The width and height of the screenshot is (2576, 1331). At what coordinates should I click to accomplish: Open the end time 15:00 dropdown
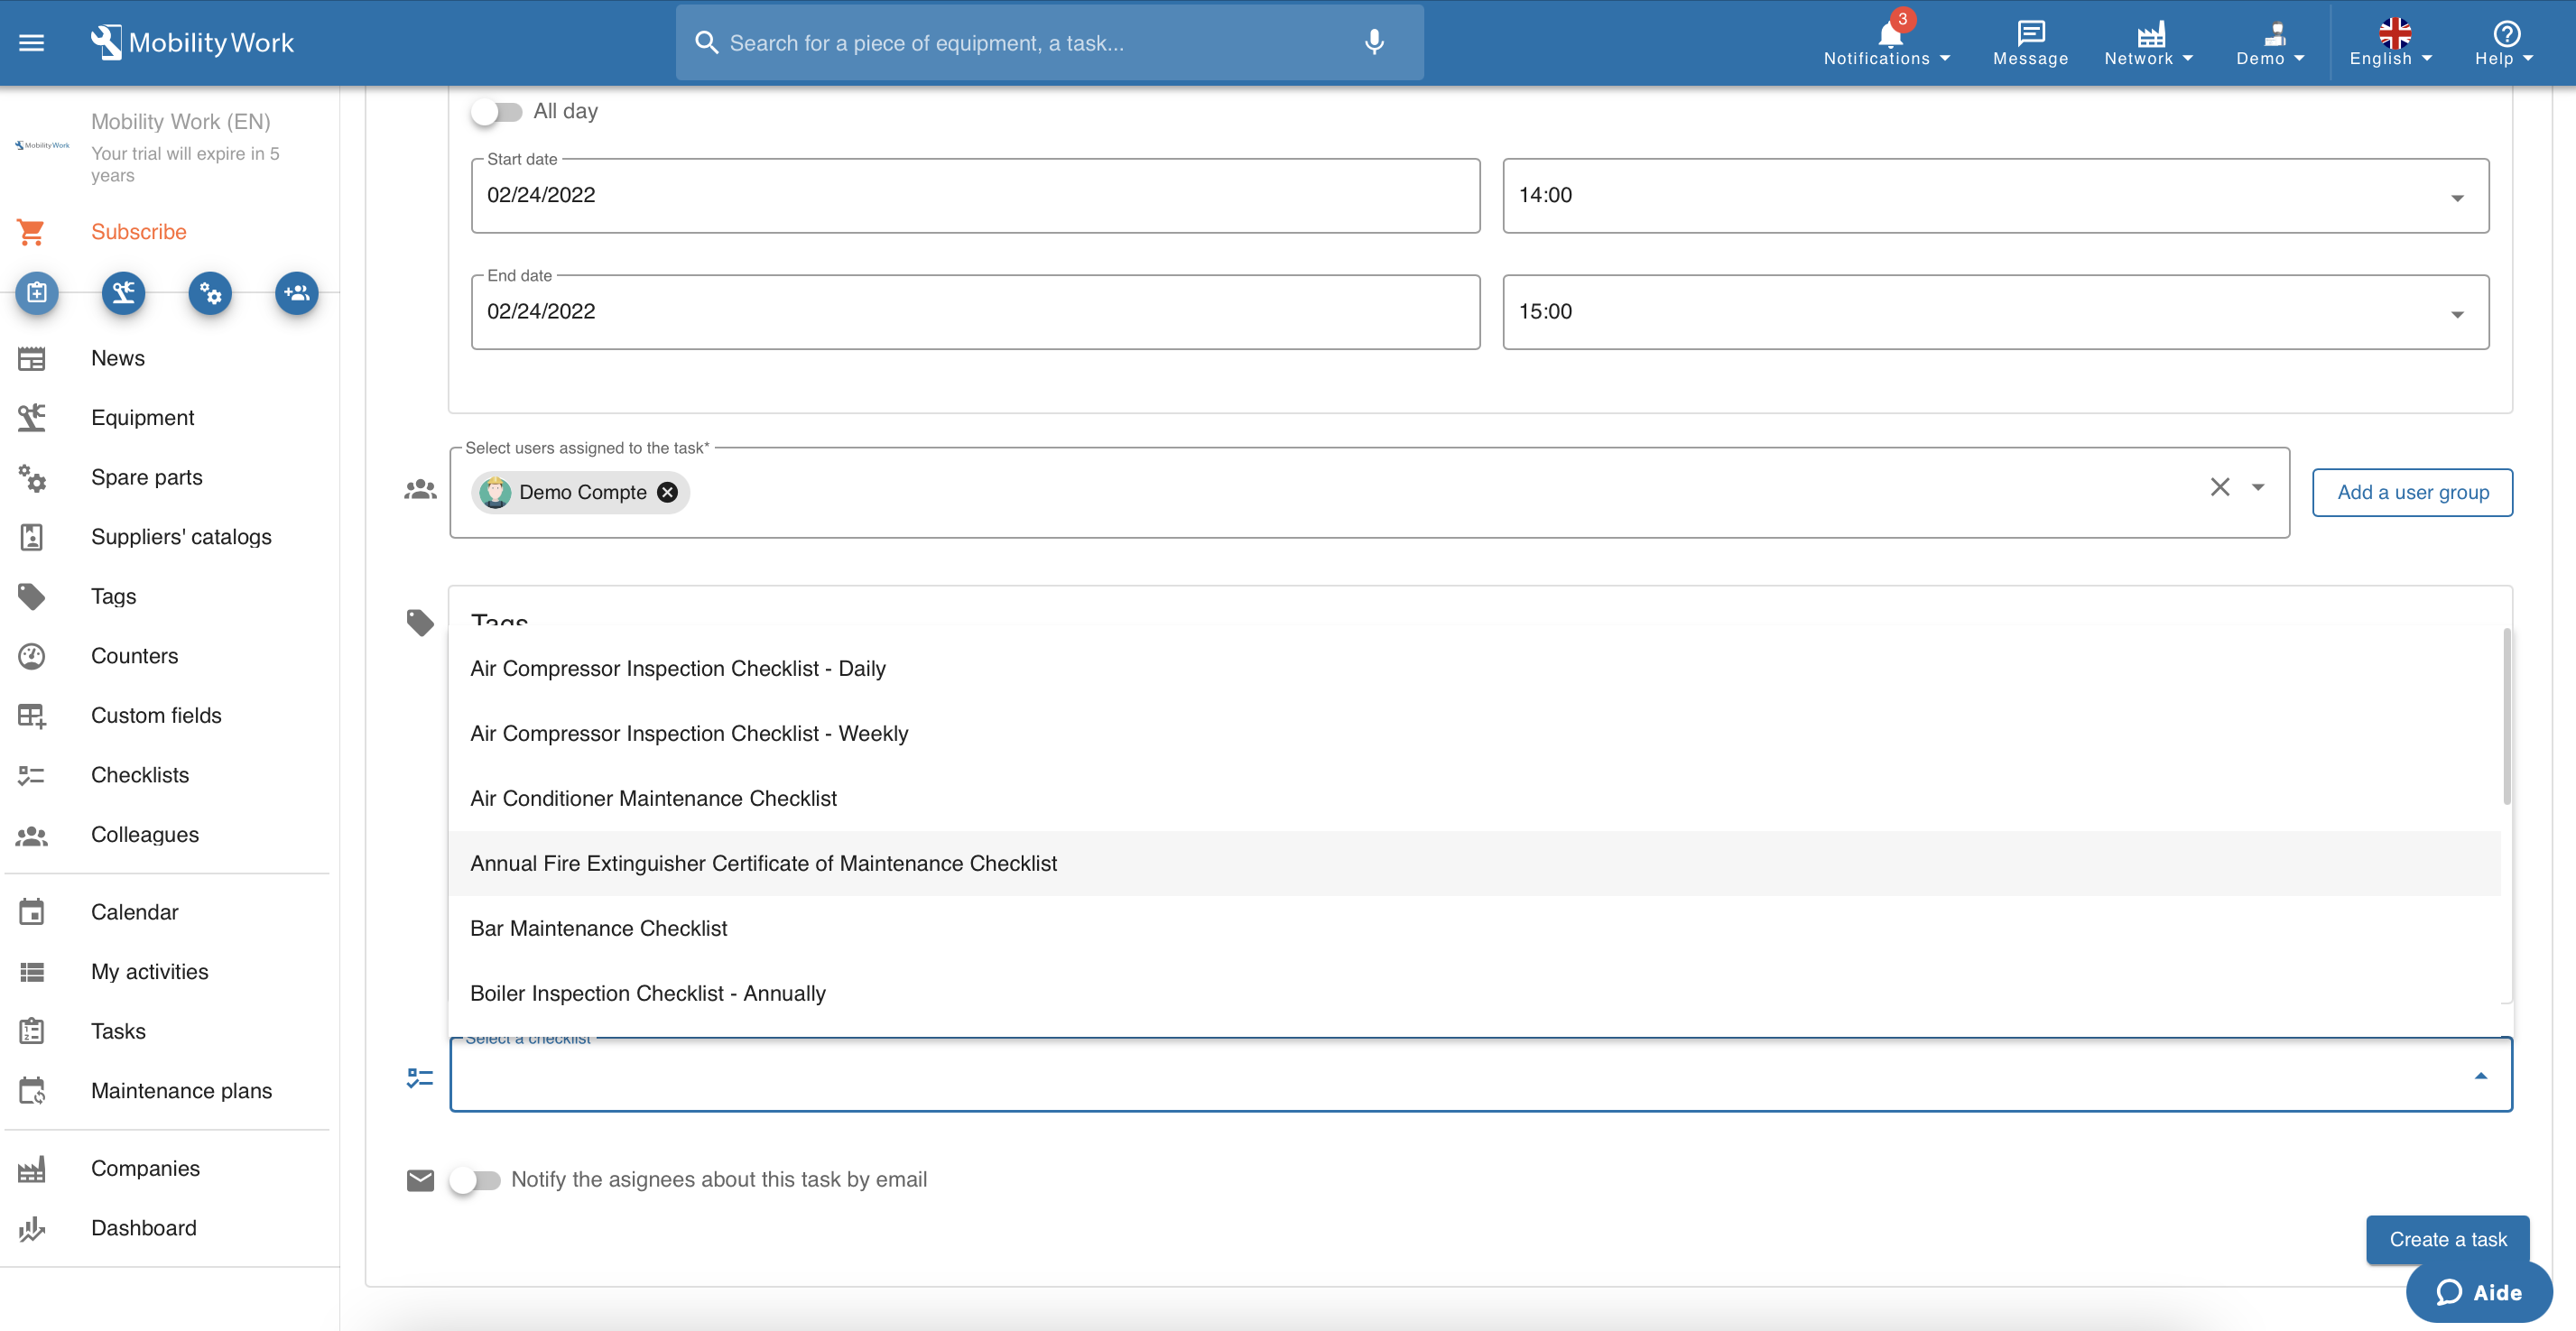[1995, 312]
